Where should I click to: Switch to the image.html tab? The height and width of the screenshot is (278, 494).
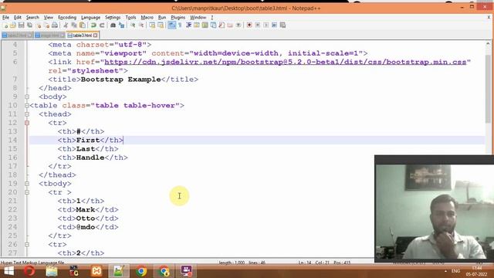(x=49, y=36)
